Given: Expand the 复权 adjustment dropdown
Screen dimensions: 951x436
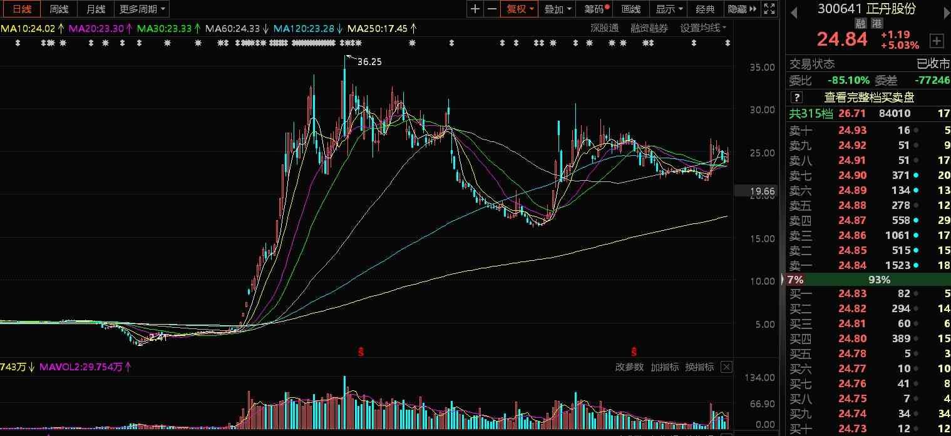Looking at the screenshot, I should (520, 9).
